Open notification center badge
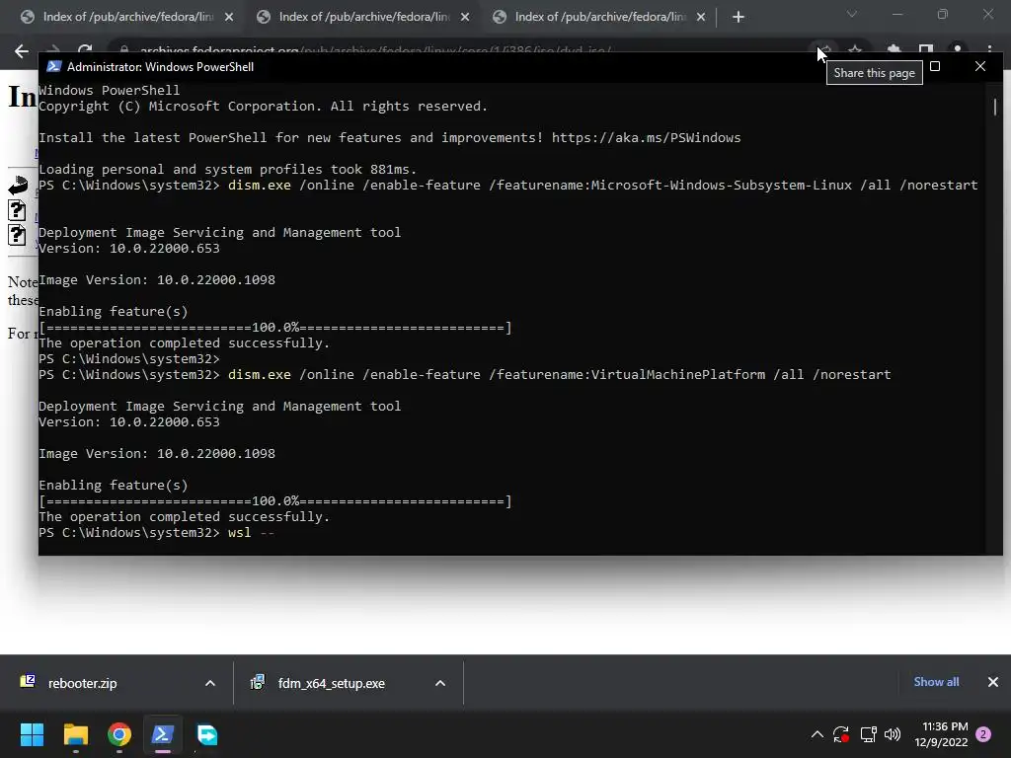 (983, 734)
